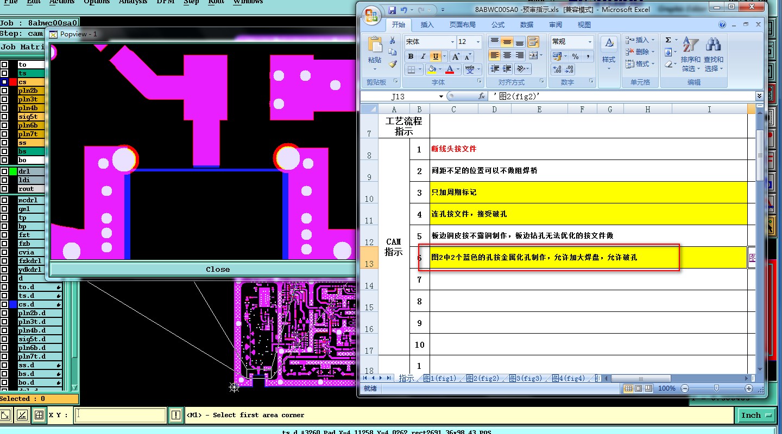Viewport: 782px width, 434px height.
Task: Select the Format Painter brush icon
Action: tap(393, 63)
